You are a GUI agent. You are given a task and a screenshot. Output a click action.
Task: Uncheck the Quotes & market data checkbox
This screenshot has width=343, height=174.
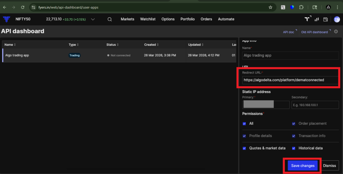coord(244,148)
